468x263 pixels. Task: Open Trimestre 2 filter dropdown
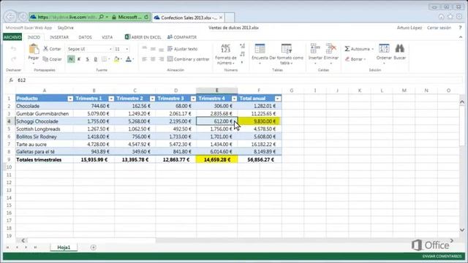pyautogui.click(x=152, y=99)
